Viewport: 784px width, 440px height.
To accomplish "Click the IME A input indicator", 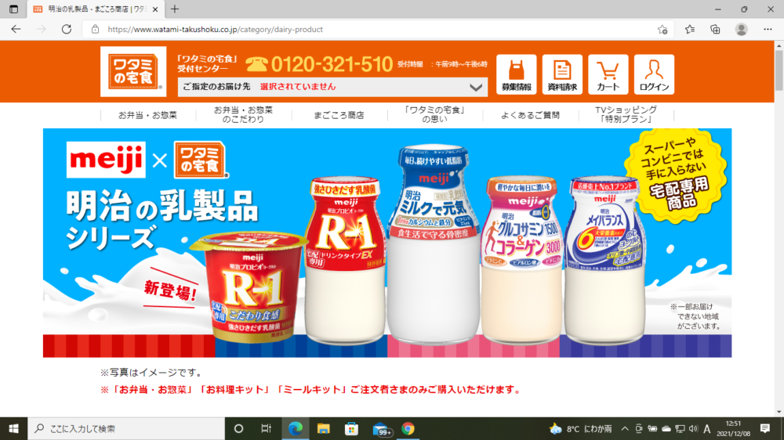I will [706, 428].
